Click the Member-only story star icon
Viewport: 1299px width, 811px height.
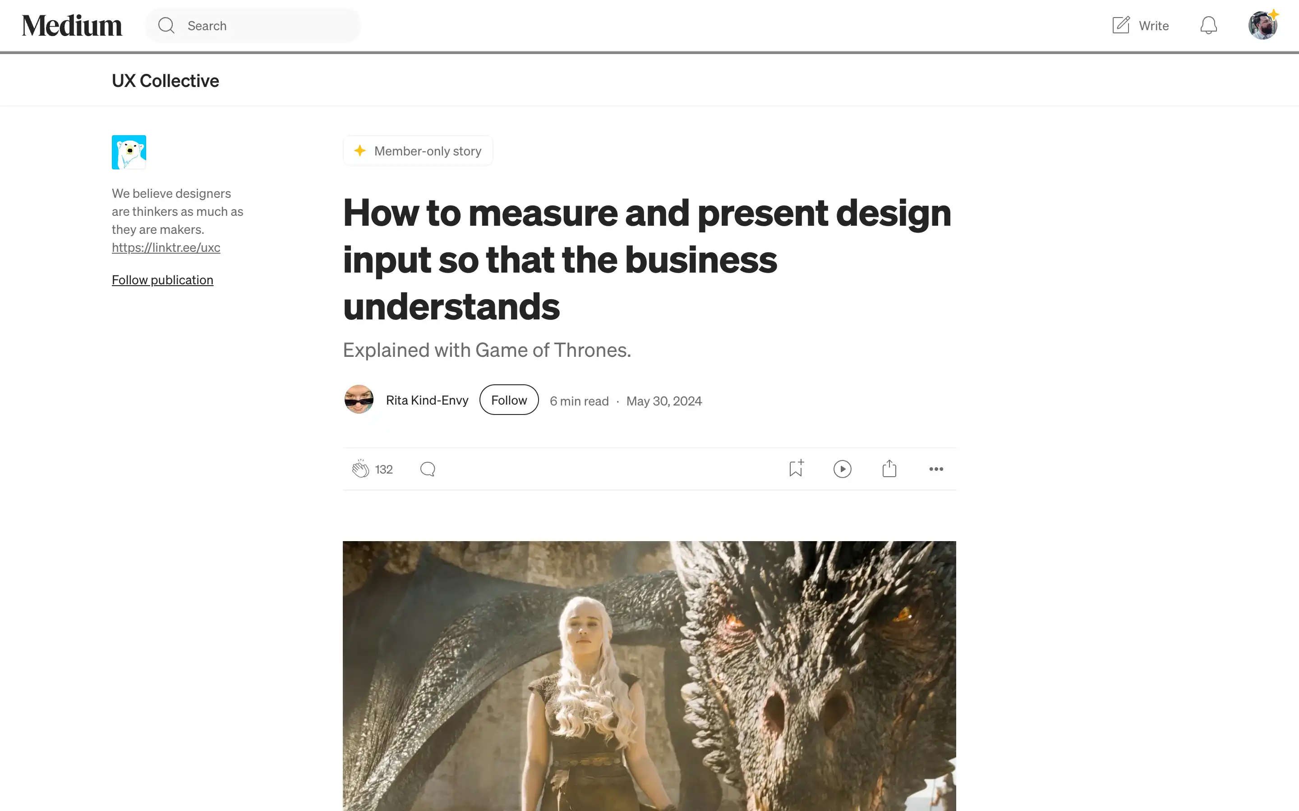[359, 151]
